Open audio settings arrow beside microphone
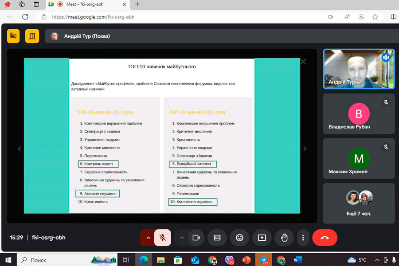 pyautogui.click(x=148, y=238)
